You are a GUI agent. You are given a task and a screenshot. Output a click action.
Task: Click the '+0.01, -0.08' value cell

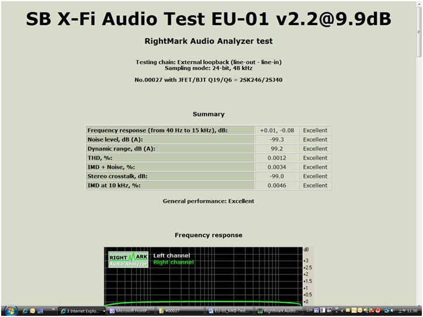(x=277, y=131)
